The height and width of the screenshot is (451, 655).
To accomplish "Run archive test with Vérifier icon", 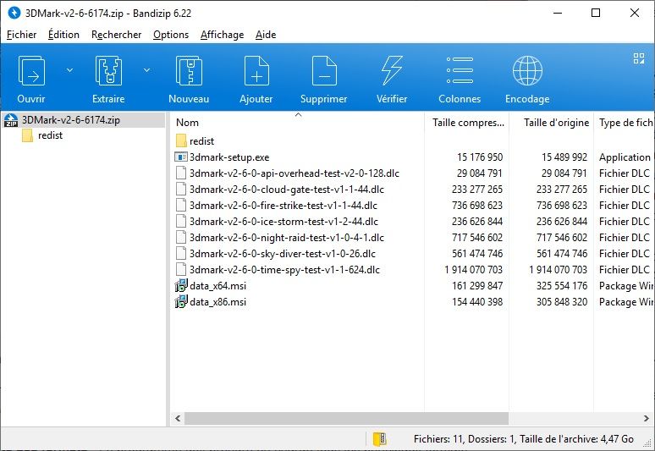I will (x=392, y=71).
